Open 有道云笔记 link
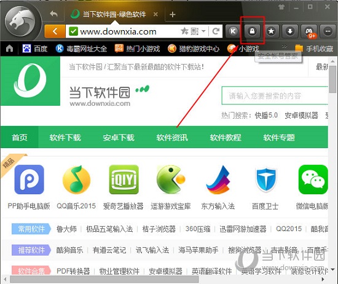The height and width of the screenshot is (284, 338). [x=109, y=250]
